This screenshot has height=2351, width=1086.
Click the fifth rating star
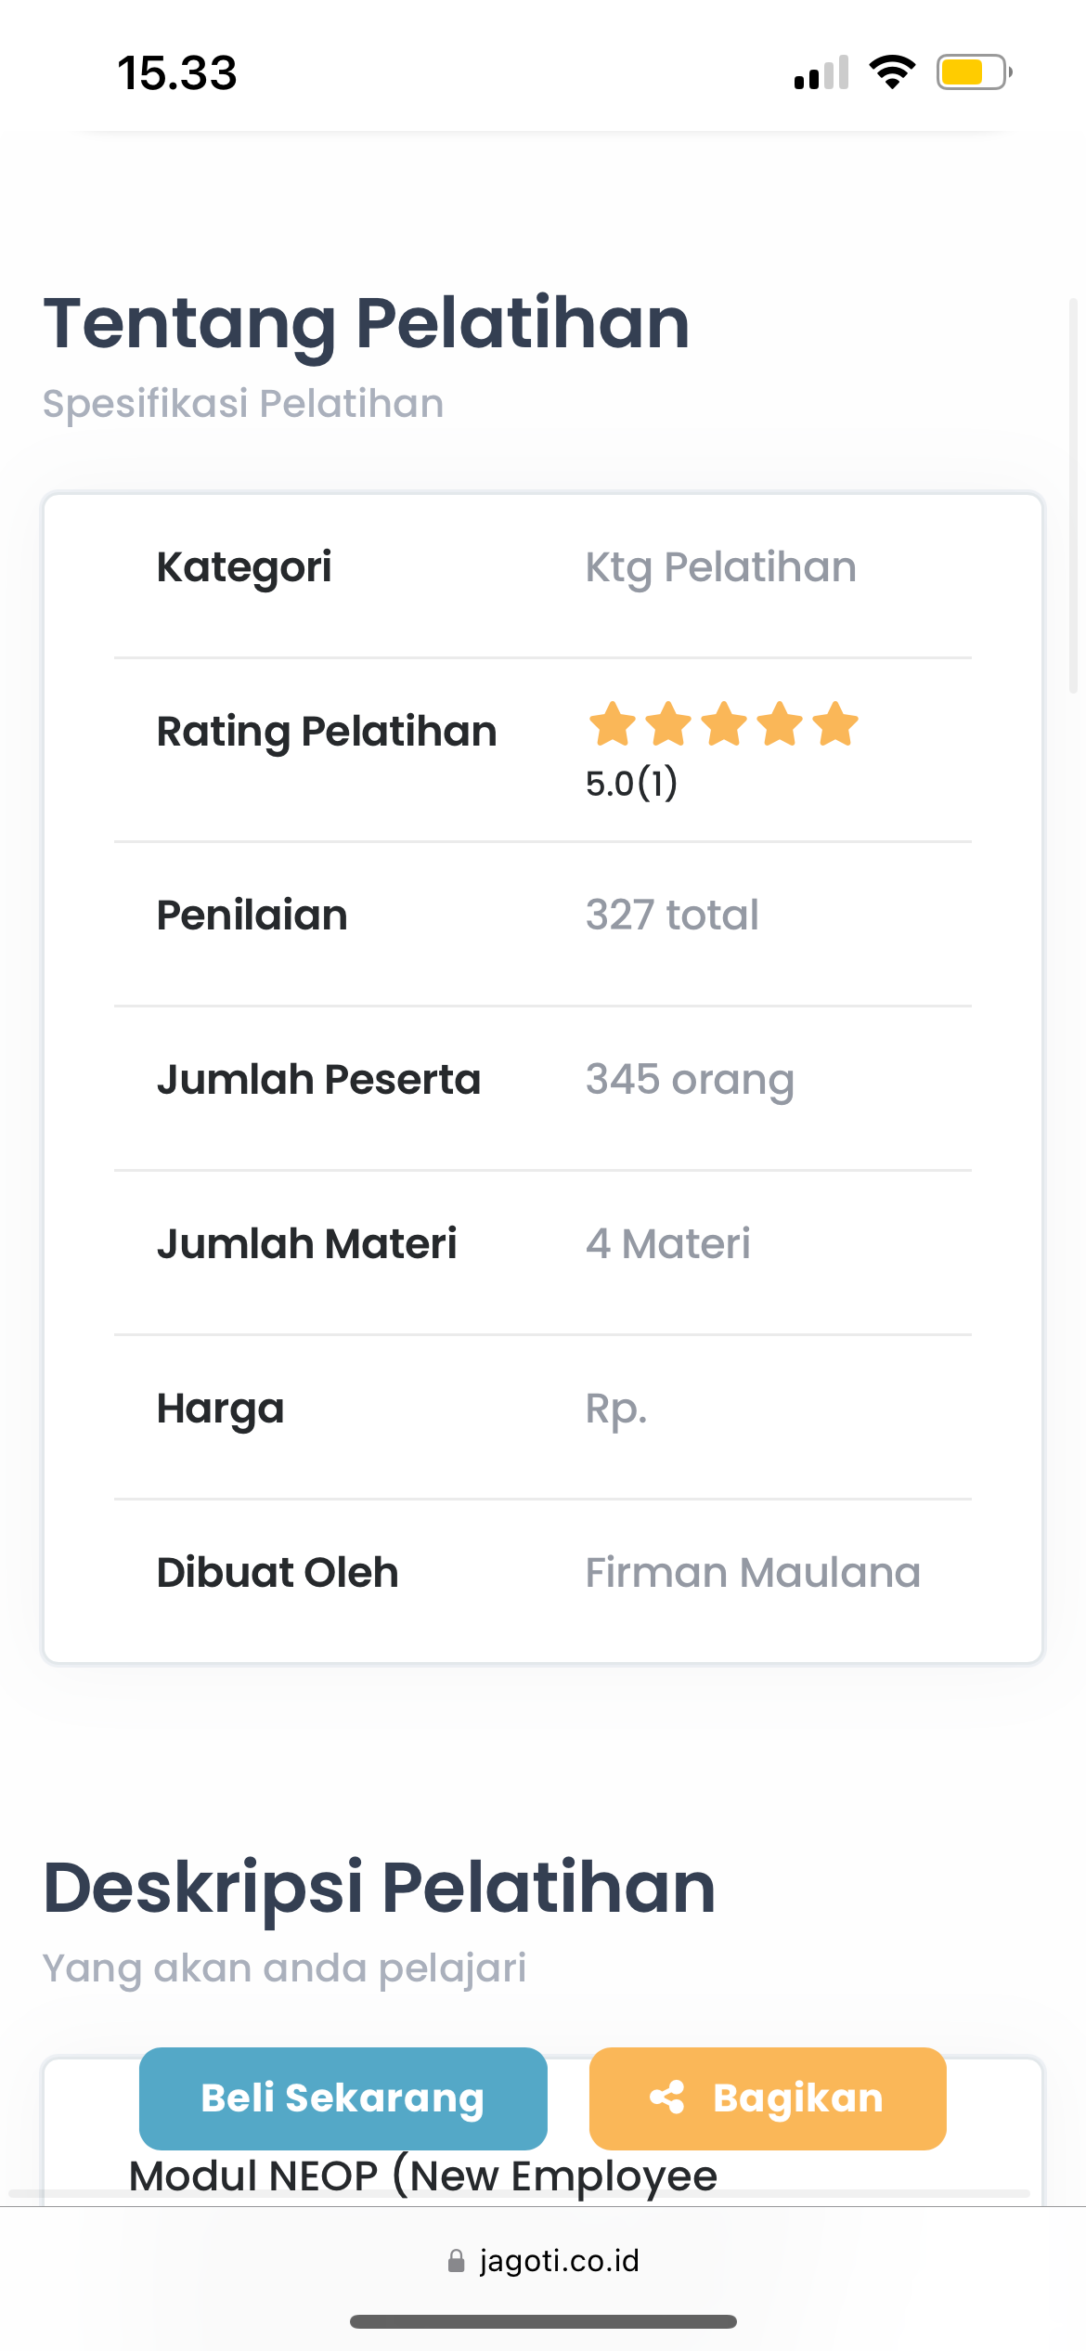tap(836, 724)
